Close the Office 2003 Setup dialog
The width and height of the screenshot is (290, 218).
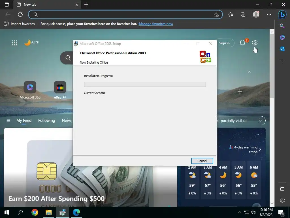click(x=210, y=44)
